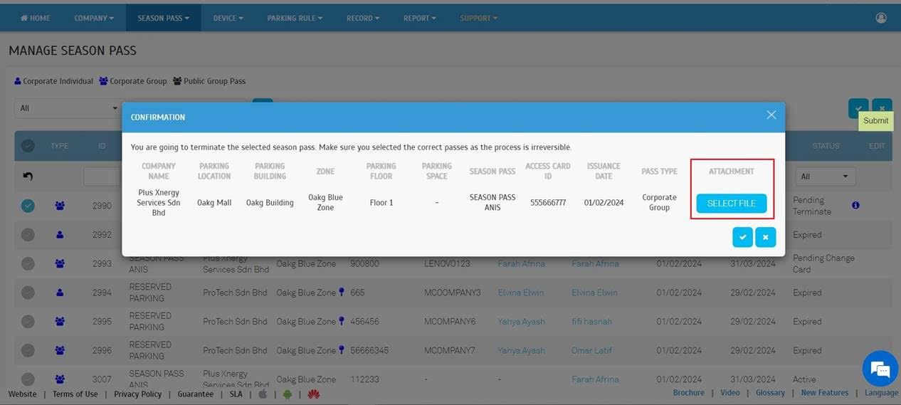Go to the Home menu item
901x405 pixels.
tap(35, 18)
